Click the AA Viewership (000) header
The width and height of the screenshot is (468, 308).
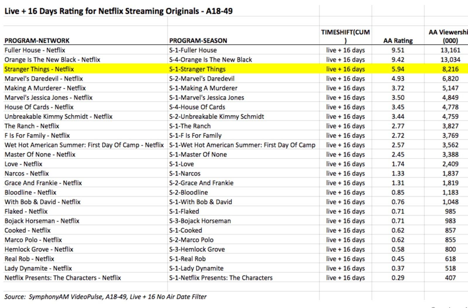tap(448, 36)
